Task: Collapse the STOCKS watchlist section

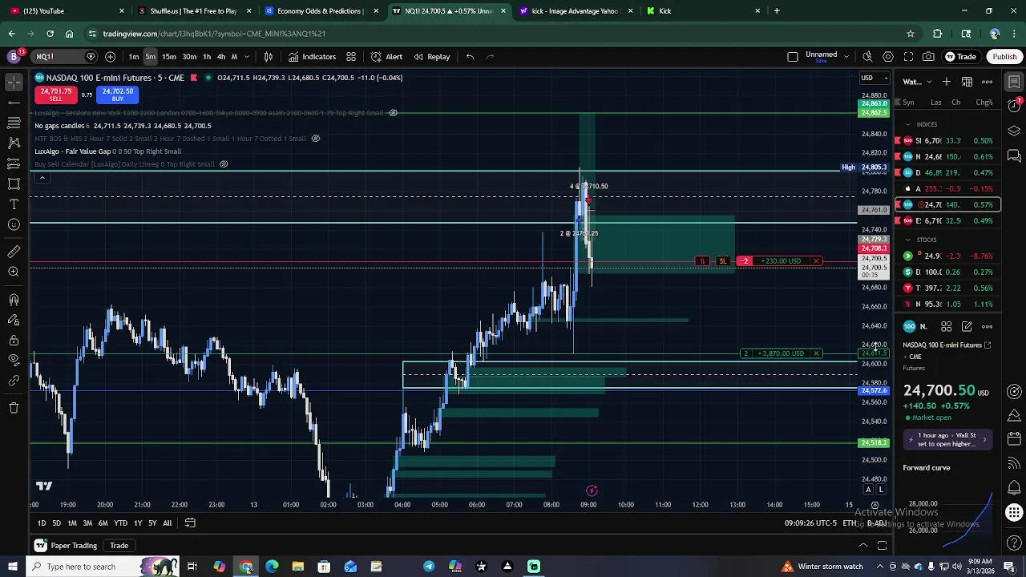Action: coord(909,240)
